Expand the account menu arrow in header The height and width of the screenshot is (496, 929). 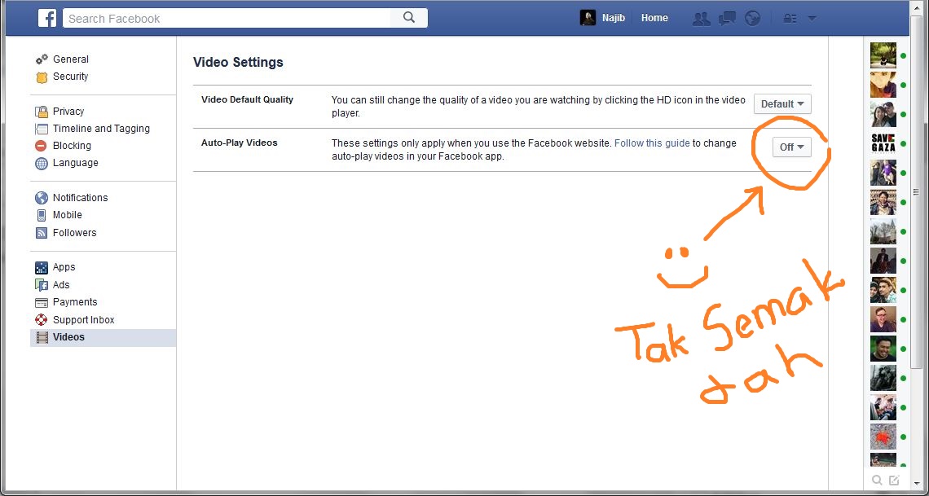click(812, 18)
